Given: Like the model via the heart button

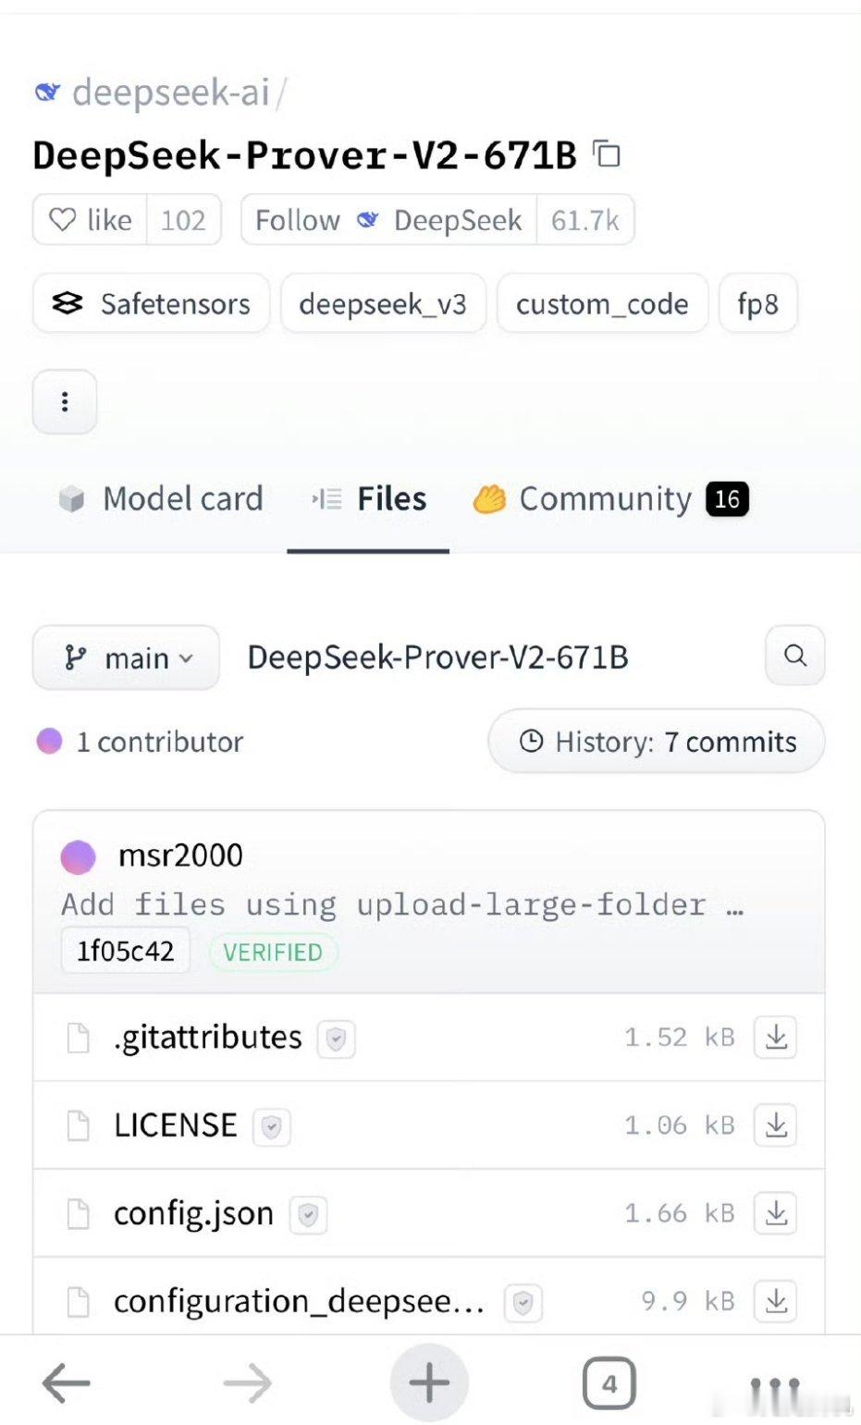Looking at the screenshot, I should pos(90,220).
